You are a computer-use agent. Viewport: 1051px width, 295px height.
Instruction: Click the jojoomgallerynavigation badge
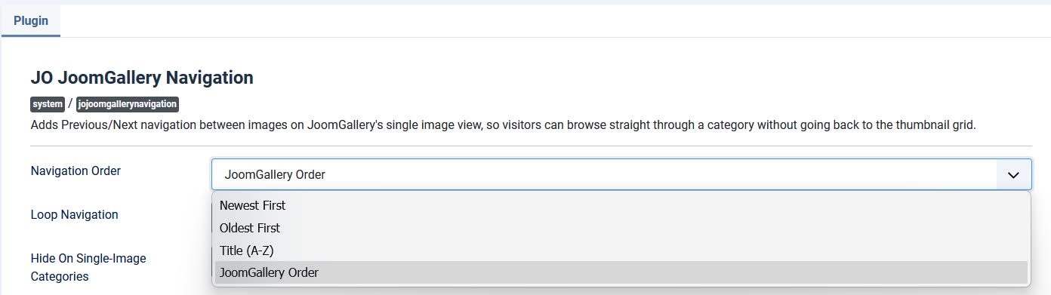[128, 104]
